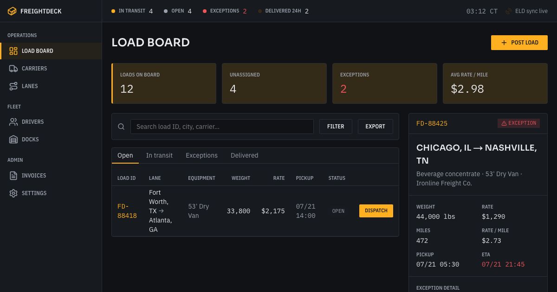Focus the load search field
This screenshot has width=557, height=292.
tap(222, 127)
